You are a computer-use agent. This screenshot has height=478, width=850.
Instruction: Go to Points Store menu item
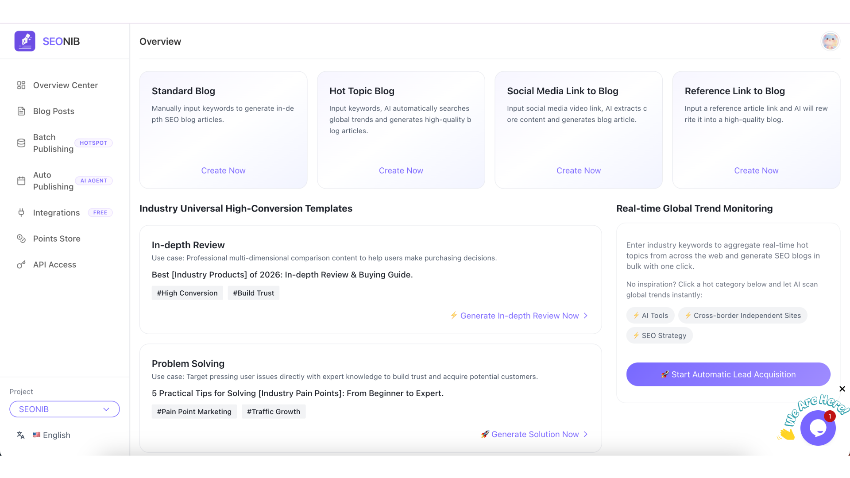tap(57, 239)
